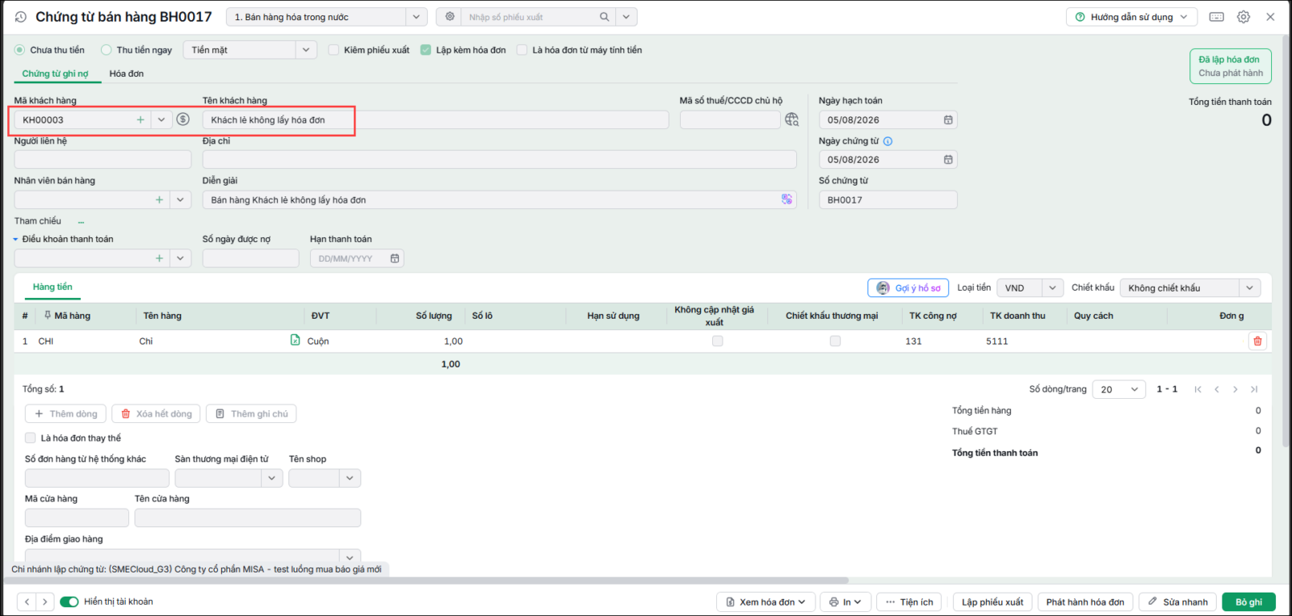Click the ellipsis next to Tham chiếu
The image size is (1292, 616).
coord(81,221)
